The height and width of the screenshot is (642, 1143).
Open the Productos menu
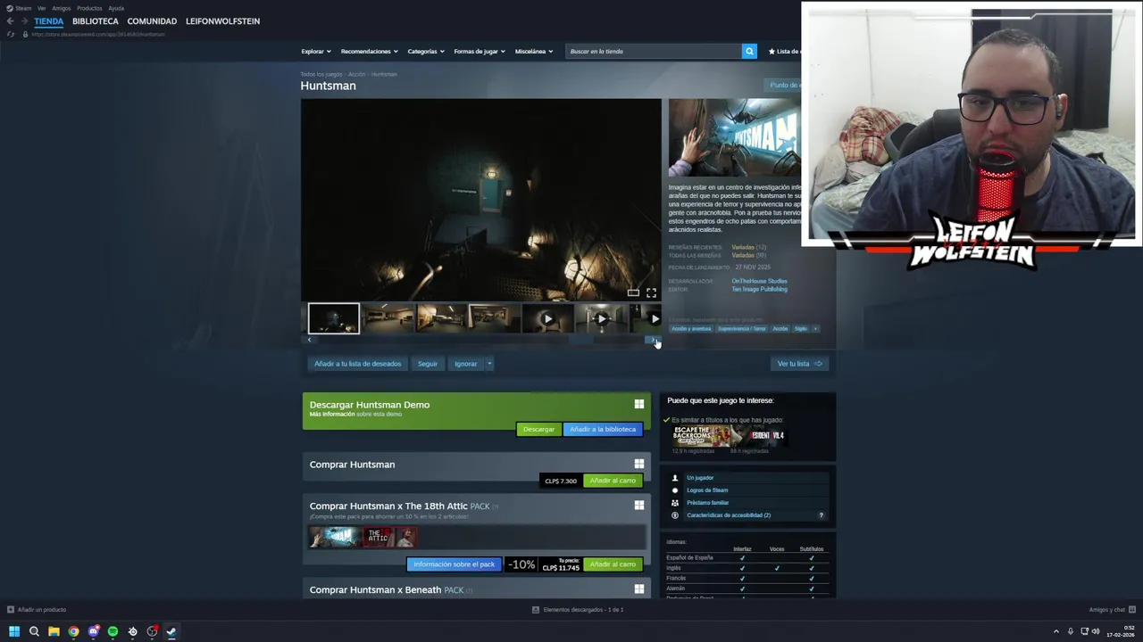89,8
